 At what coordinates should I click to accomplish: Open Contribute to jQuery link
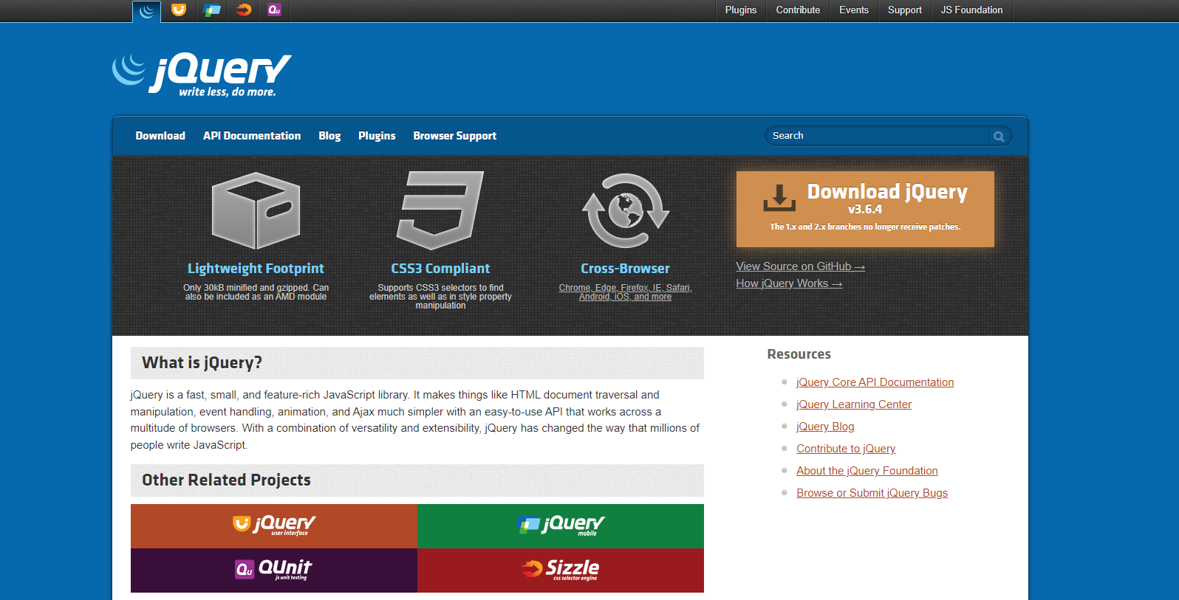846,449
